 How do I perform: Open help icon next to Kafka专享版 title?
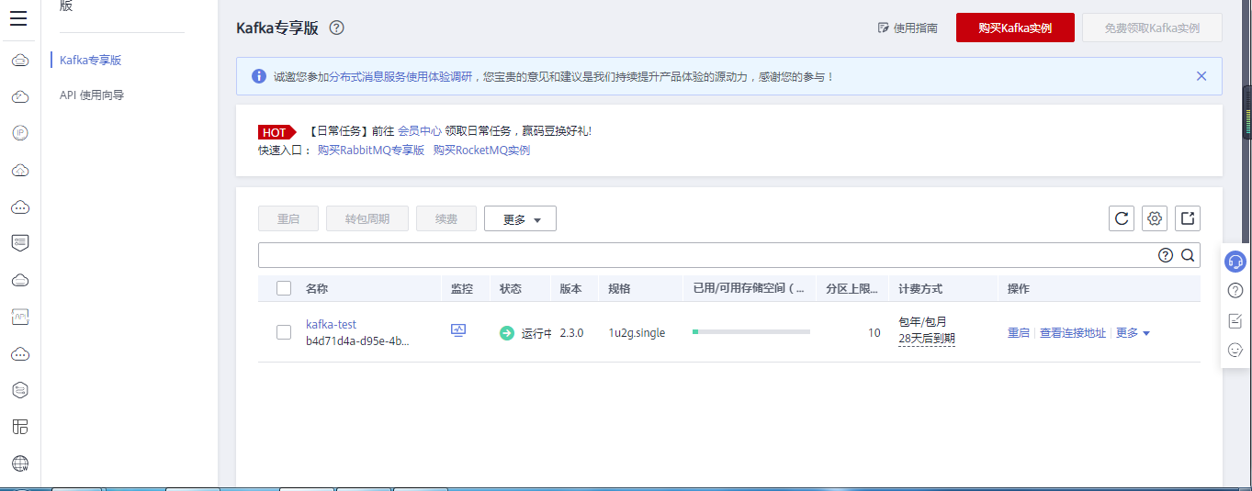(x=337, y=28)
